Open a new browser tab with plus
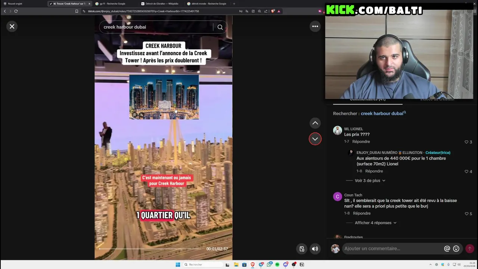Screen dimensions: 478x269 234,4
